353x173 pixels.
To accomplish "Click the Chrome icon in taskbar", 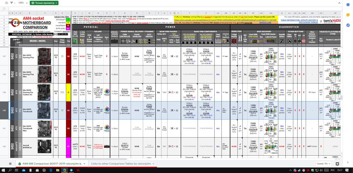I will [x=64, y=170].
